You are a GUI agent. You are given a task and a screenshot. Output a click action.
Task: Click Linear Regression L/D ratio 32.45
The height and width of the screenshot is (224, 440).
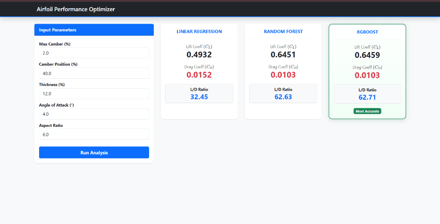199,97
